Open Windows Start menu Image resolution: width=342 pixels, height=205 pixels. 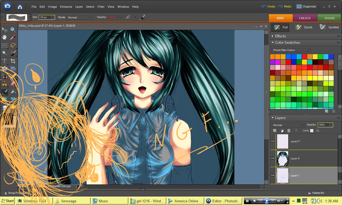click(x=7, y=201)
